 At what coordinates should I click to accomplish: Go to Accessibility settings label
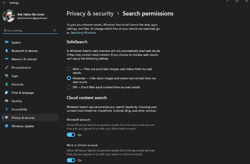point(19,109)
